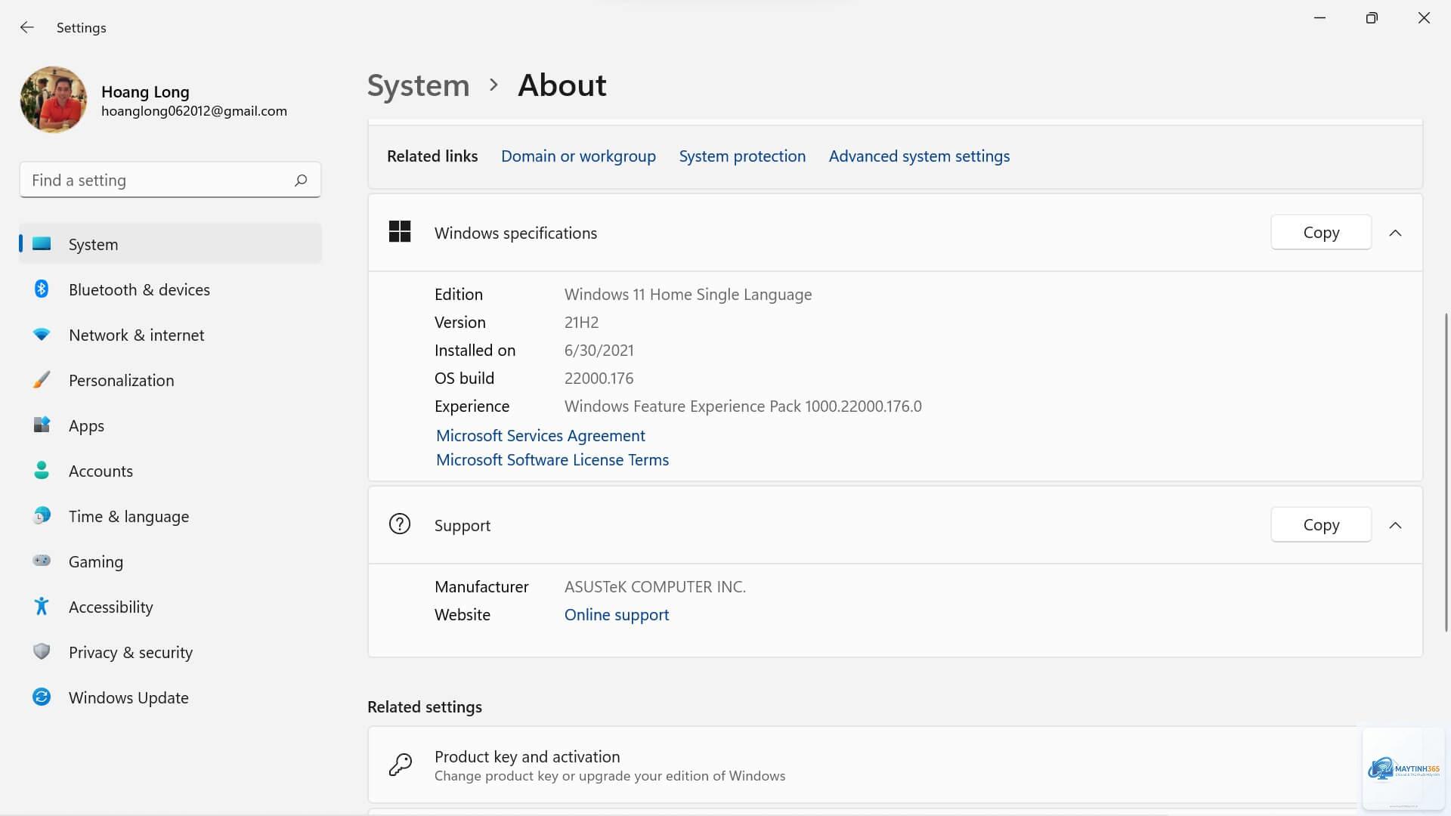Click the vertical scrollbar thumb
The image size is (1451, 816).
pos(1446,472)
